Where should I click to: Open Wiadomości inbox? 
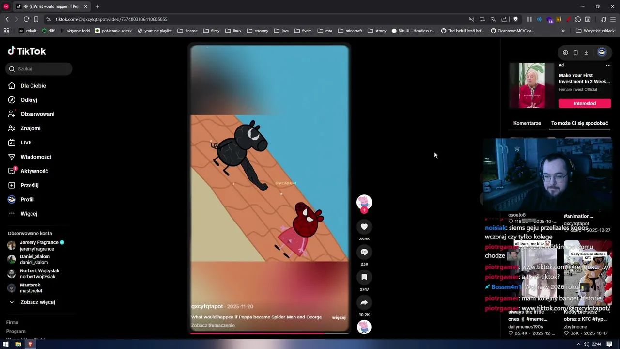(35, 157)
